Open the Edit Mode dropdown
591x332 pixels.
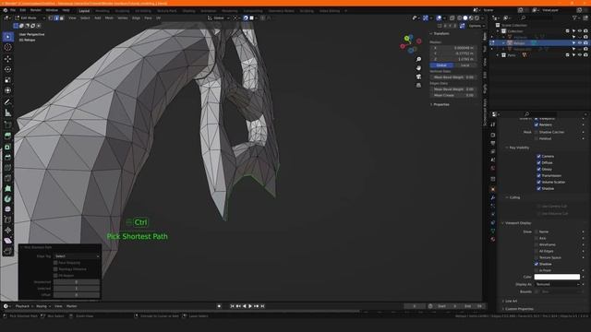click(30, 18)
